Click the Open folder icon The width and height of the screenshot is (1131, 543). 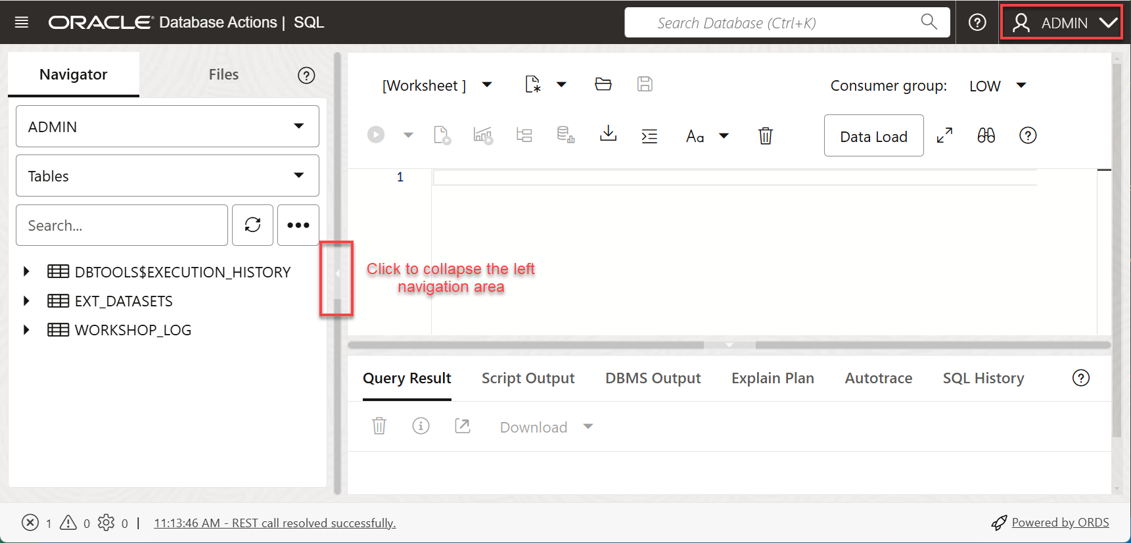point(603,84)
